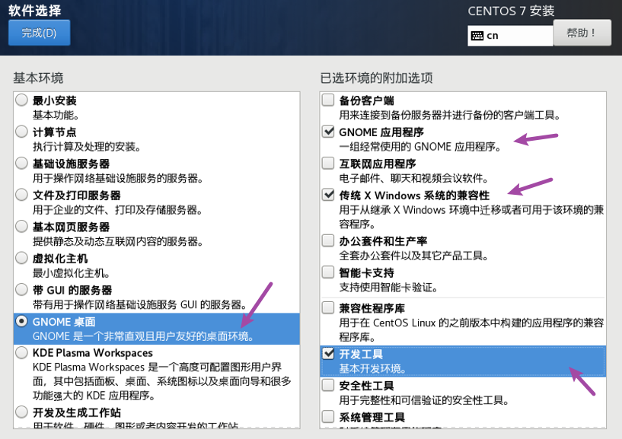Check the 系统管理工具 checkbox
The height and width of the screenshot is (439, 622).
pos(328,417)
